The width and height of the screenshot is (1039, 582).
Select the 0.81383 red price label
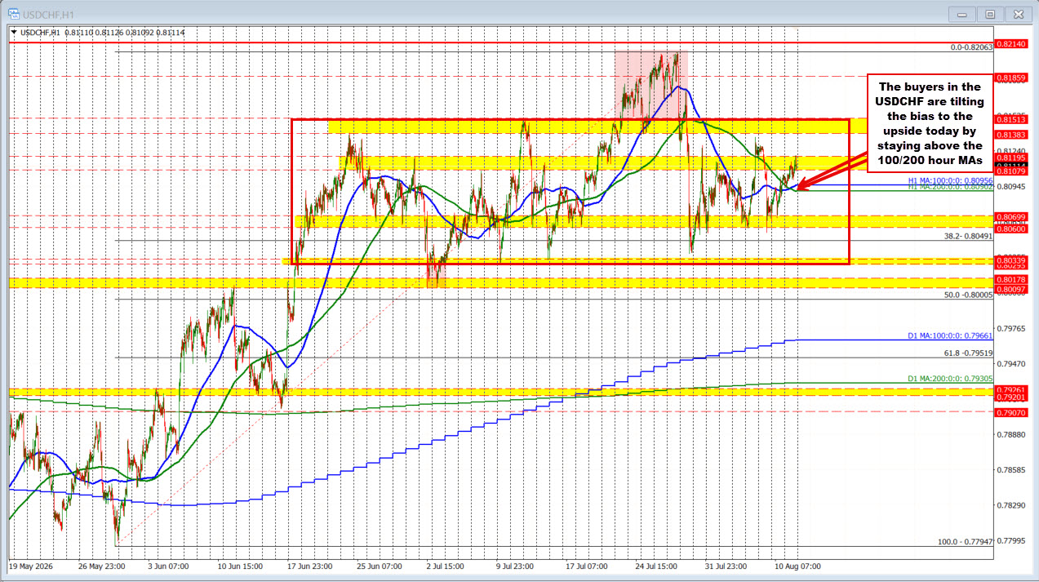(1010, 133)
